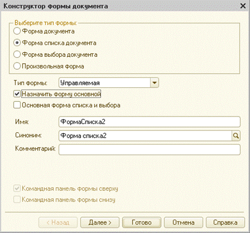Open help with the Справка button
Screen dimensions: 250x233
coord(225,222)
